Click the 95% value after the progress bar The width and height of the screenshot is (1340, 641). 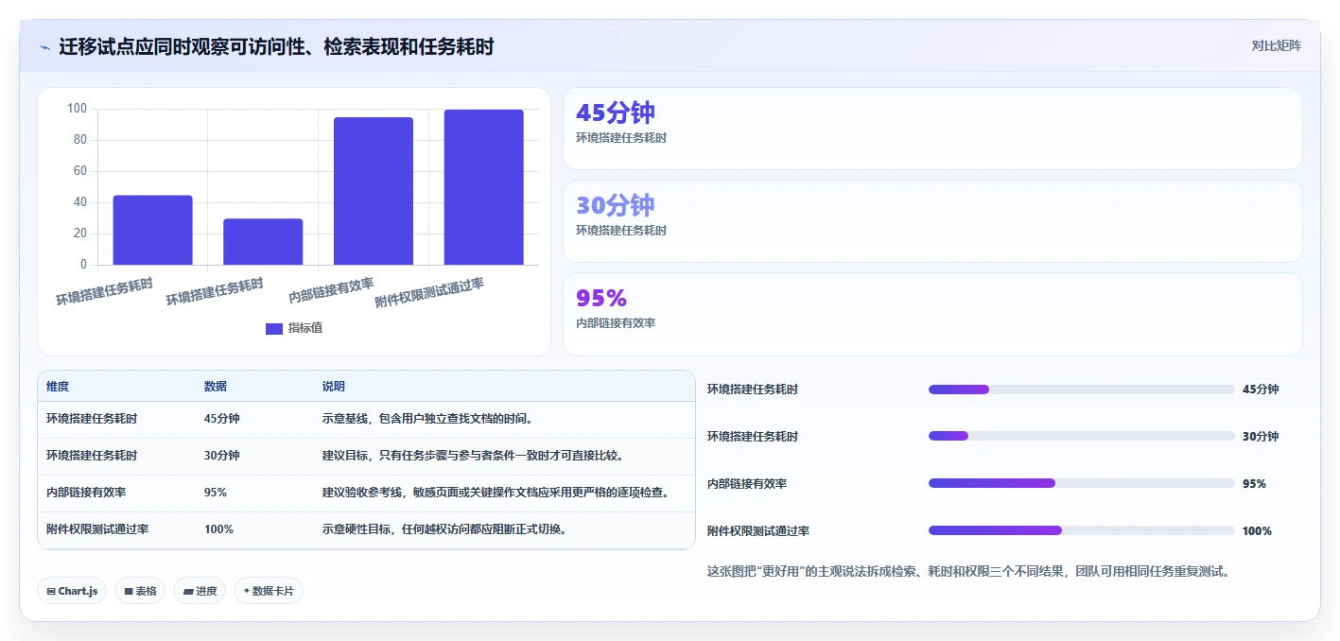click(x=1254, y=483)
